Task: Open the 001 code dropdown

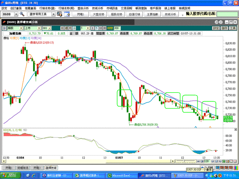Action: coord(49,28)
